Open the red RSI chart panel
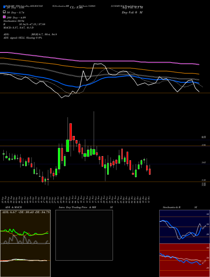210x277 pixels. point(184,260)
